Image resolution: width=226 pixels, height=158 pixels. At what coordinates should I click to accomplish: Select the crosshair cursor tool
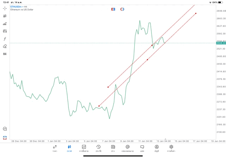[x=5, y=8]
